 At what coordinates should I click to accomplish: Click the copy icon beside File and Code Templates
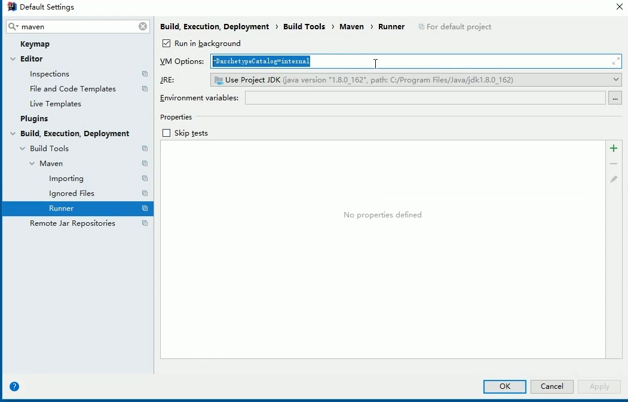tap(145, 89)
